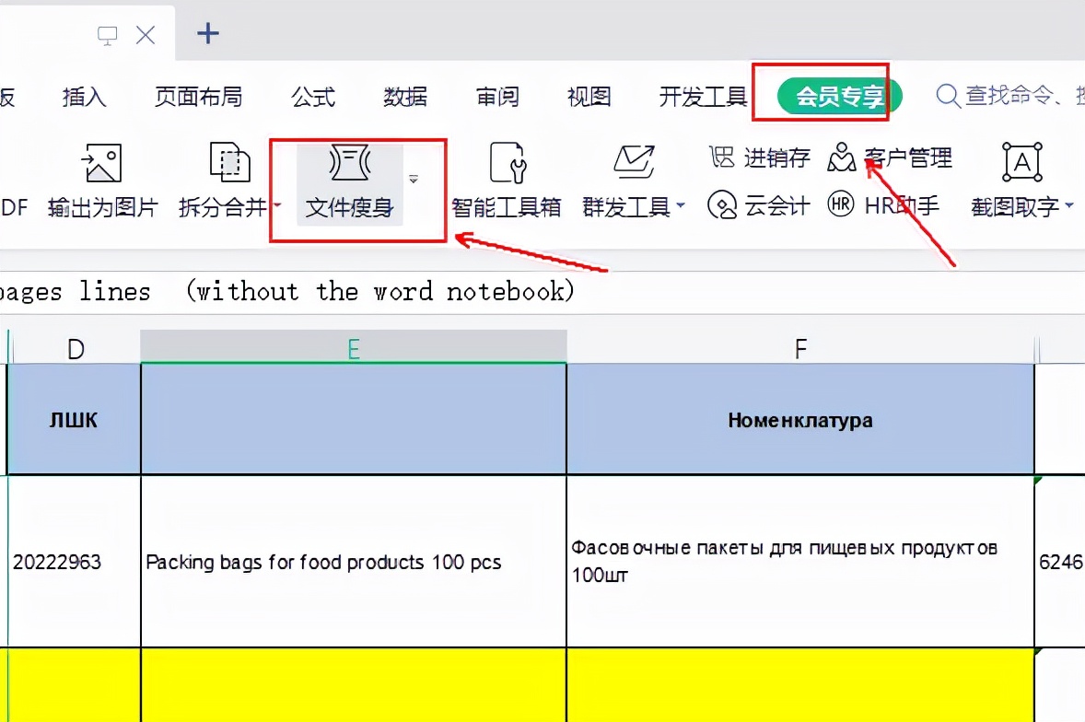This screenshot has width=1085, height=722.
Task: Expand the 文件瘦身 options arrow
Action: pyautogui.click(x=414, y=179)
